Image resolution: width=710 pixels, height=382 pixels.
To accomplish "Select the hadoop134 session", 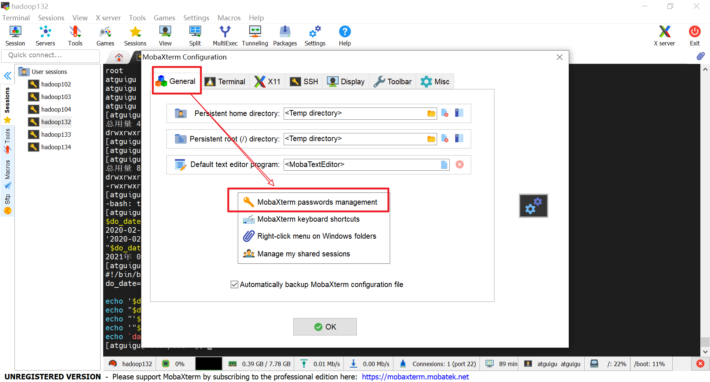I will pyautogui.click(x=50, y=147).
